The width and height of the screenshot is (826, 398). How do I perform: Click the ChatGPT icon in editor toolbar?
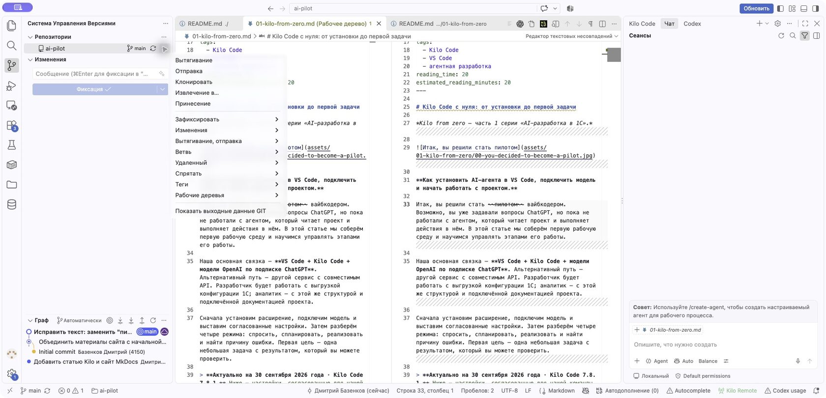click(520, 24)
